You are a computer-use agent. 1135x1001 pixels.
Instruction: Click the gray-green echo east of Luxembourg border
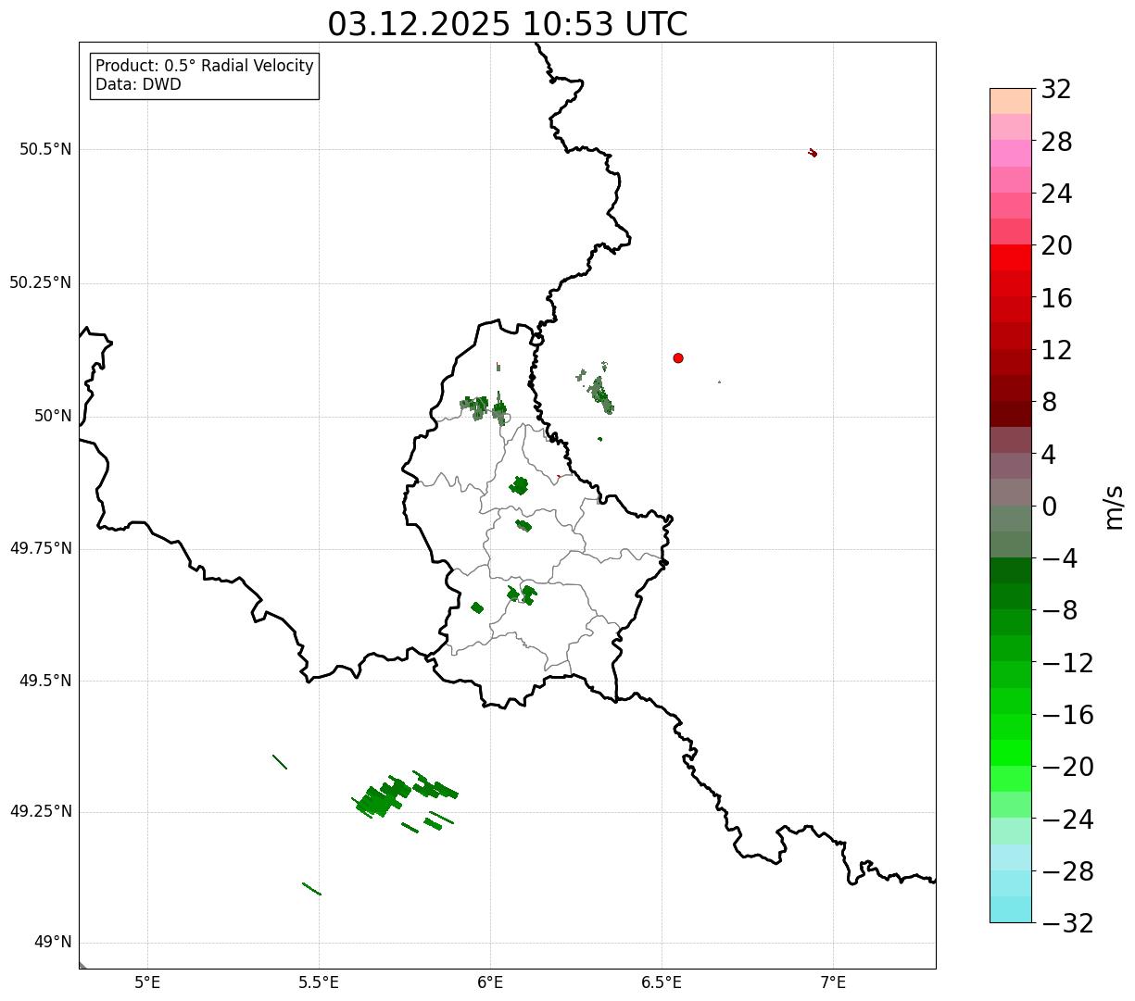598,390
